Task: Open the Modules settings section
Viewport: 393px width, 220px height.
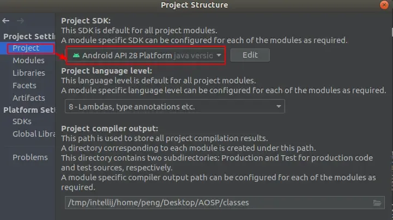Action: pos(28,60)
